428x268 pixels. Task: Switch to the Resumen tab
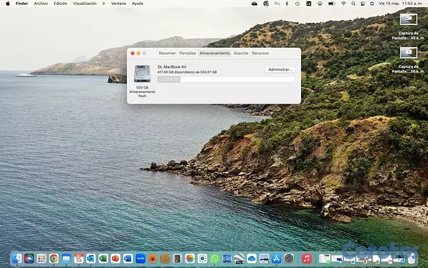coord(167,53)
